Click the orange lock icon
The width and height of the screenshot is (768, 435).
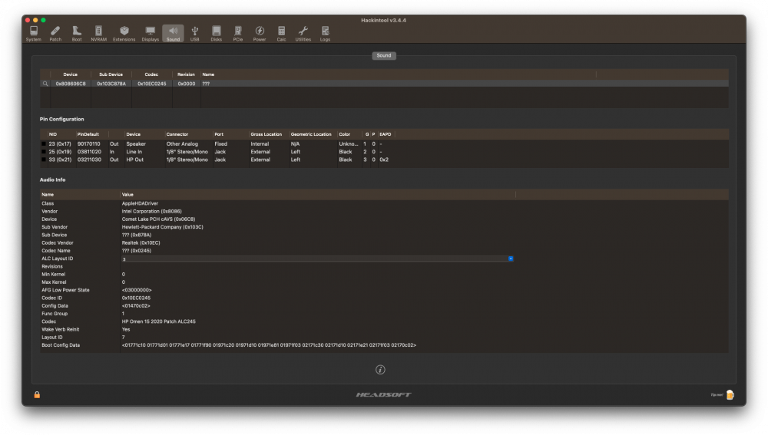tap(37, 395)
